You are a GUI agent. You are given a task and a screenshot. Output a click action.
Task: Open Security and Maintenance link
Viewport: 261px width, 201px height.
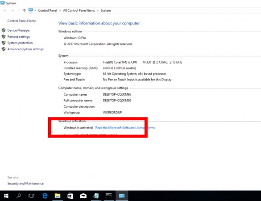pyautogui.click(x=25, y=183)
